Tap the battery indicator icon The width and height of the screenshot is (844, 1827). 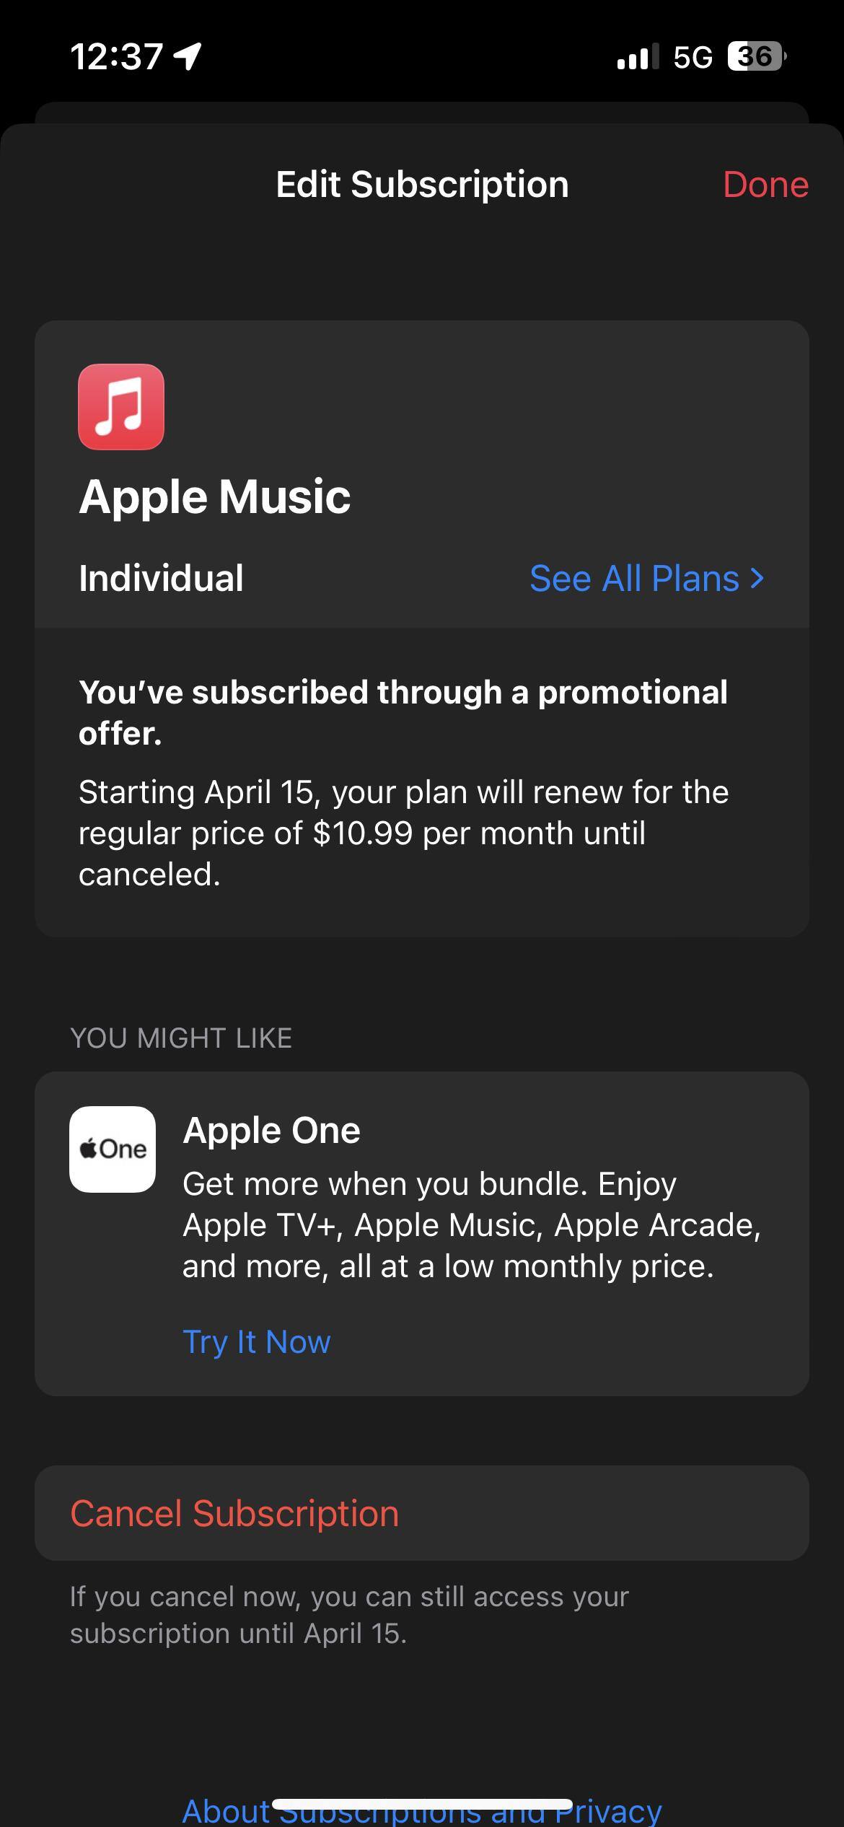[x=756, y=56]
